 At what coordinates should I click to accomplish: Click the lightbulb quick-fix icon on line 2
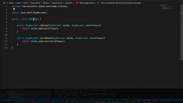click(14, 9)
